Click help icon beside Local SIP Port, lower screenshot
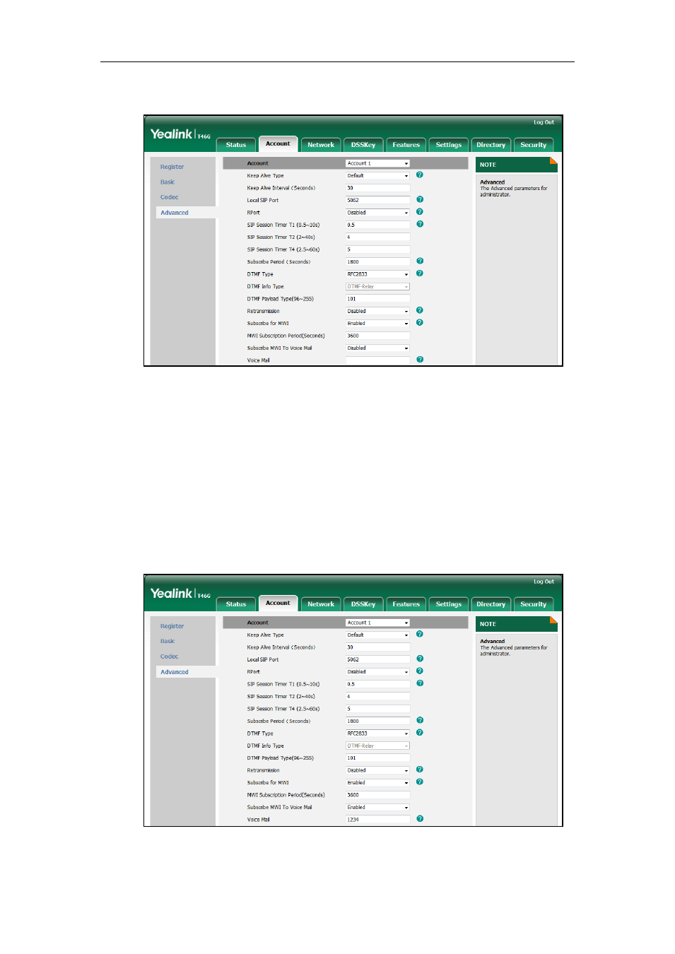The width and height of the screenshot is (675, 954). (x=420, y=659)
